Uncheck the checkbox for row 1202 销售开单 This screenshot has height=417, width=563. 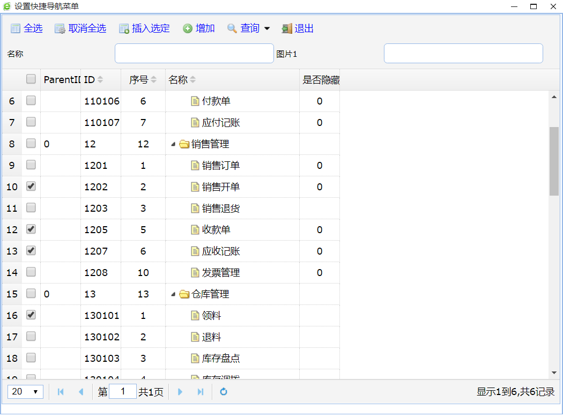tap(31, 186)
